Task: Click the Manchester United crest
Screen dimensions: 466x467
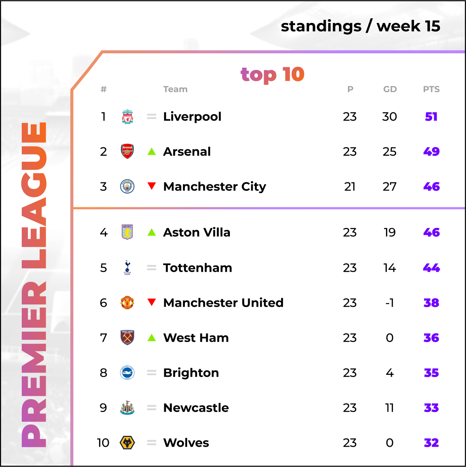Action: click(127, 303)
